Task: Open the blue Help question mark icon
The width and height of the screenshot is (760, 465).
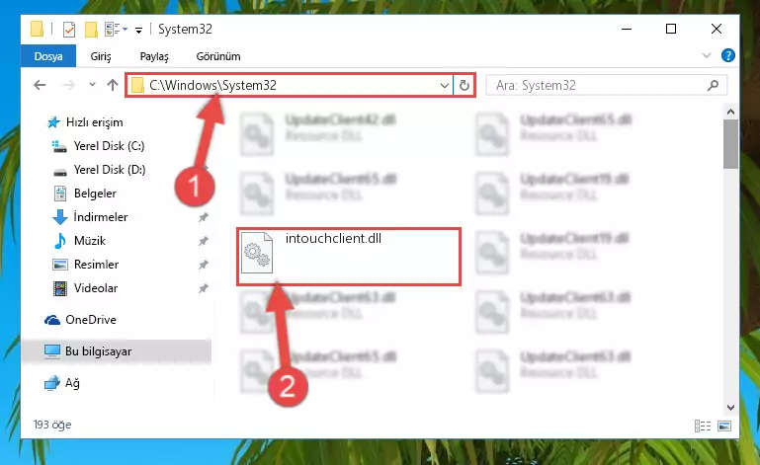Action: pyautogui.click(x=728, y=55)
